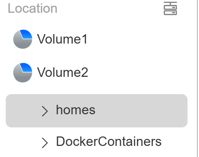The image size is (199, 157).
Task: Click the Location header text
Action: pyautogui.click(x=32, y=8)
